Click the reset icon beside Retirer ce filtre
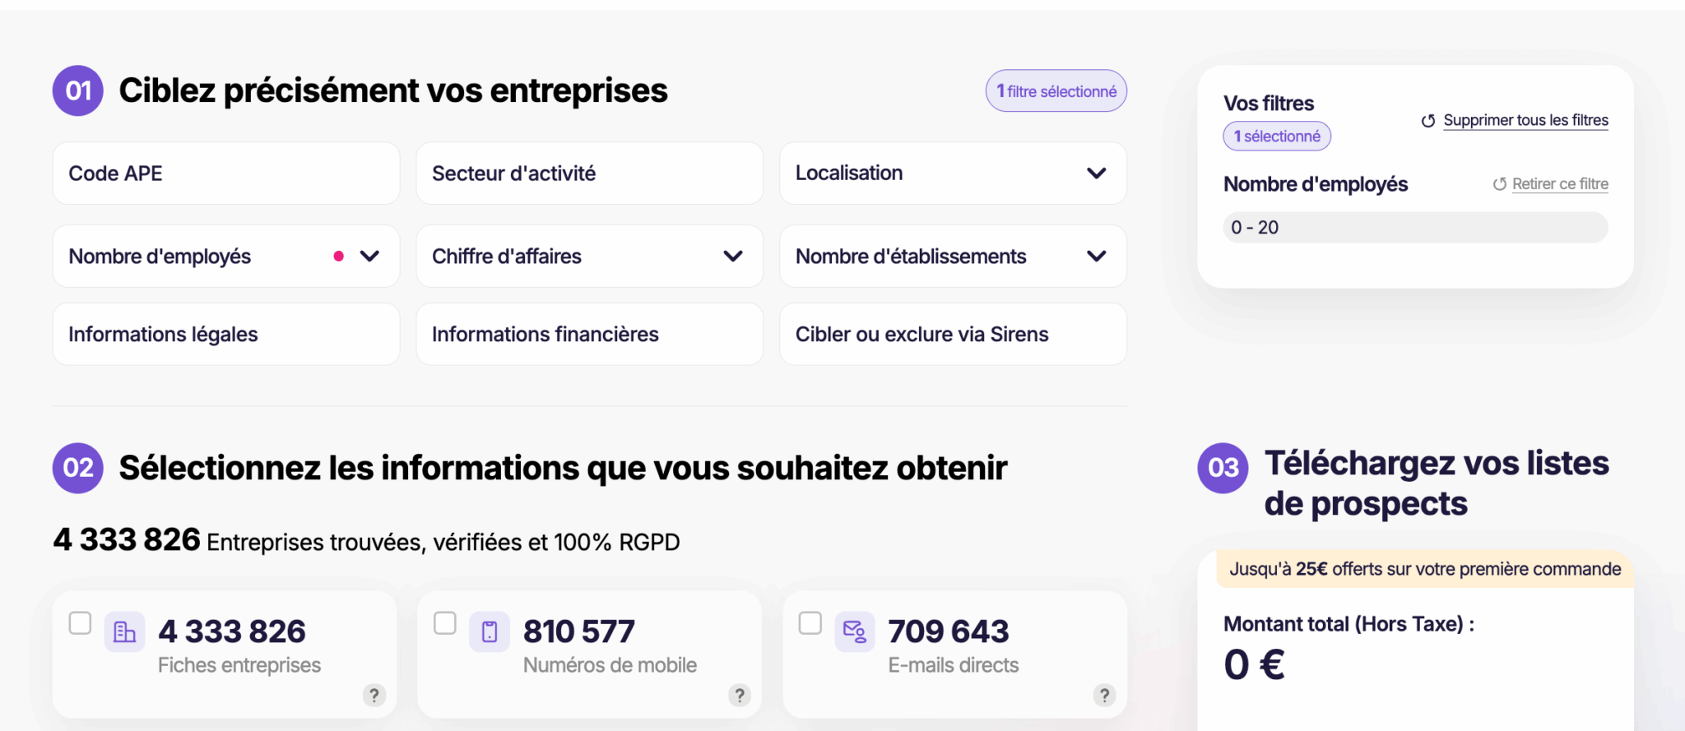The width and height of the screenshot is (1685, 731). point(1500,184)
